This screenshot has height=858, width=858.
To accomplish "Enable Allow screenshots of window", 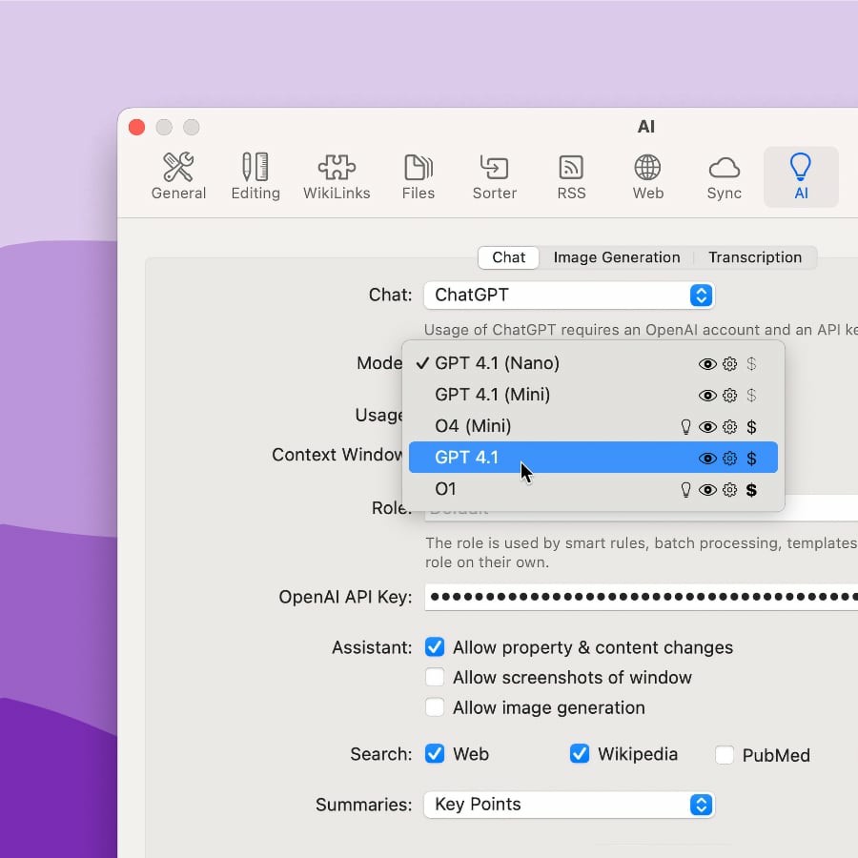I will pyautogui.click(x=435, y=678).
